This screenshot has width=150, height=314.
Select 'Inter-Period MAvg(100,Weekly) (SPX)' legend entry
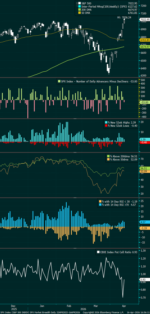point(104,6)
